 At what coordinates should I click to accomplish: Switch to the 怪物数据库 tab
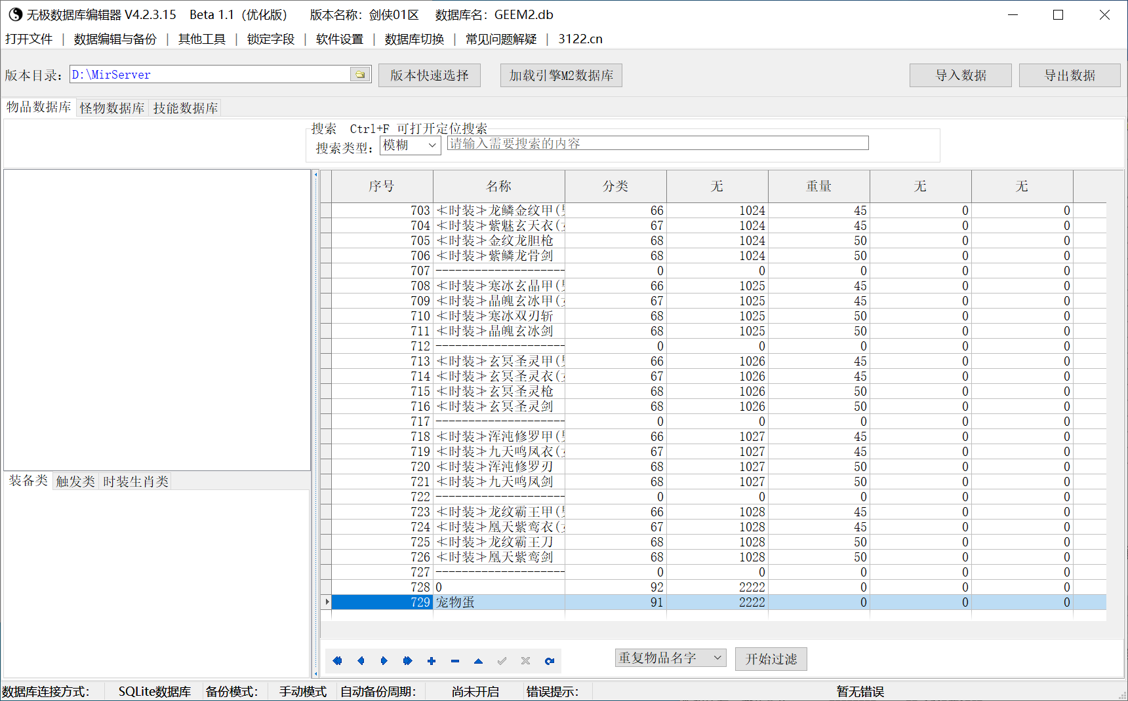point(112,108)
